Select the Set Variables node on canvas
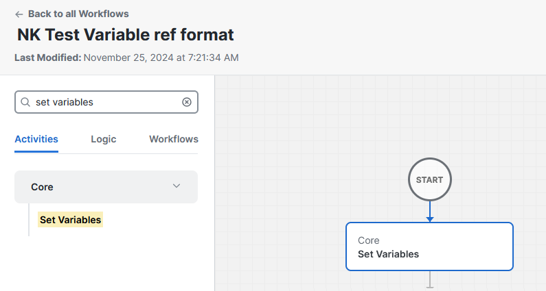Image resolution: width=546 pixels, height=291 pixels. tap(429, 246)
